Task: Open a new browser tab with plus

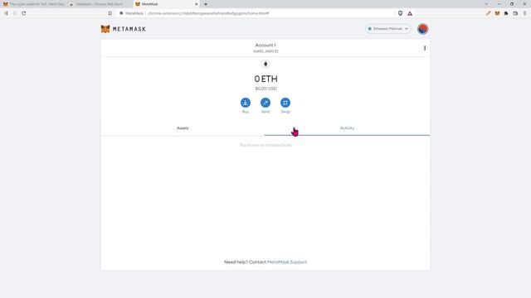Action: (x=206, y=4)
